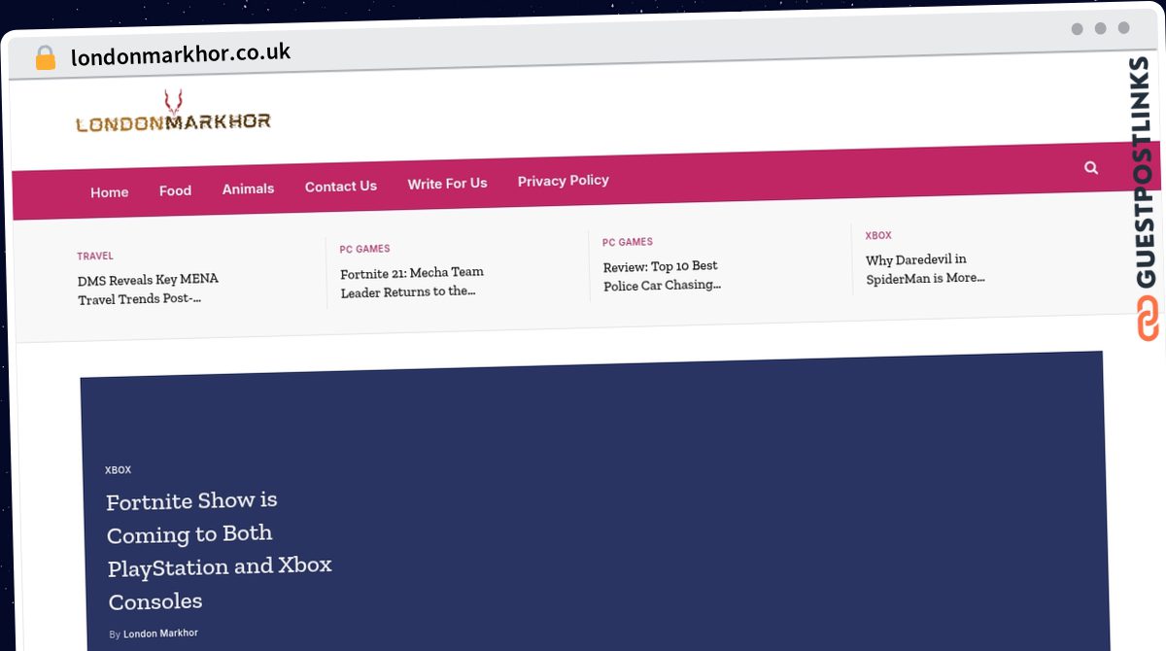The height and width of the screenshot is (651, 1166).
Task: Select PC GAMES label above Fortnite 21
Action: coord(364,249)
